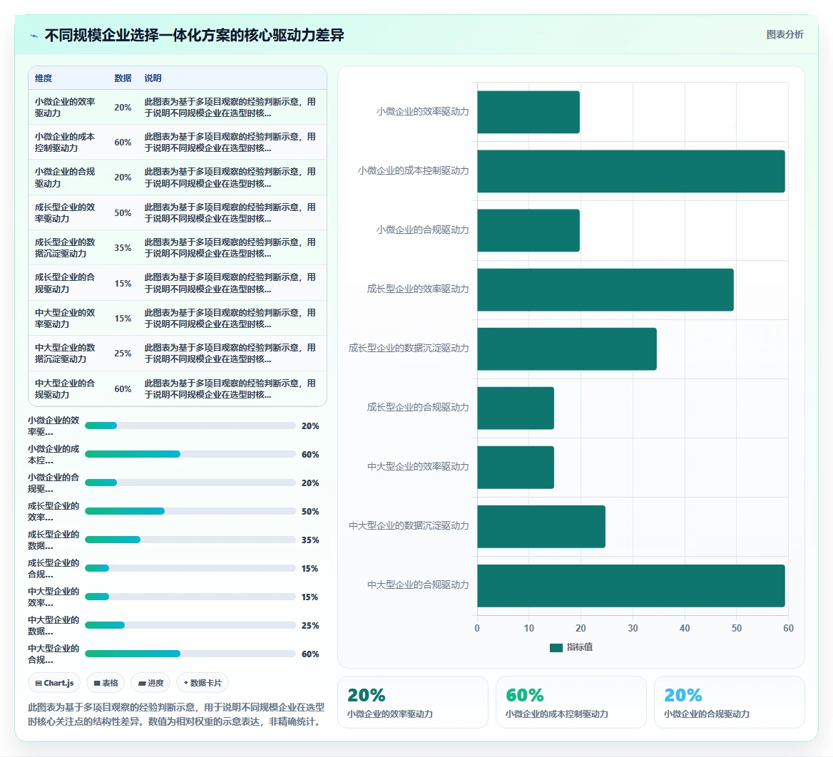Click the y-axis label 小微企业的成本控制驱动力
Viewport: 833px width, 757px height.
tap(414, 171)
